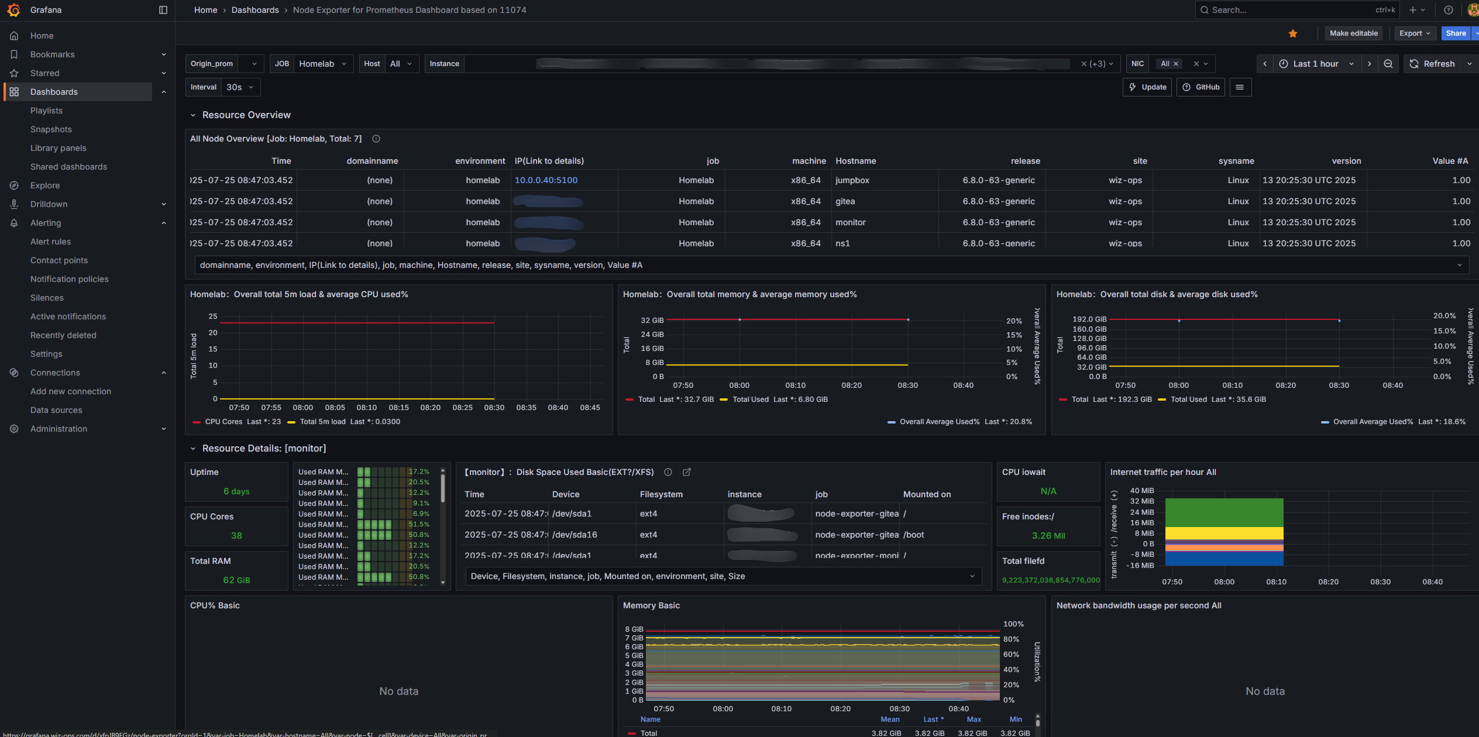Clear Instance selection X icon

1084,64
